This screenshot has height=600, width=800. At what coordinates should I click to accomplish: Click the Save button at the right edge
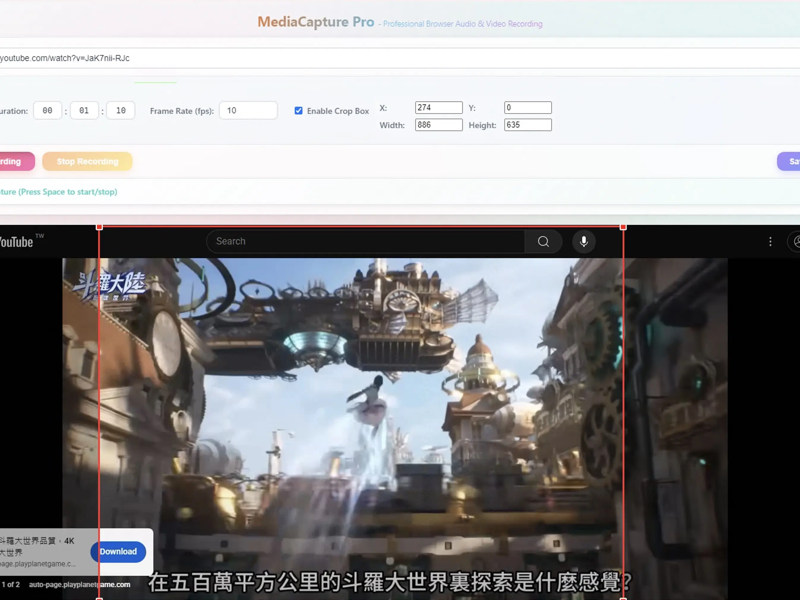pos(792,161)
